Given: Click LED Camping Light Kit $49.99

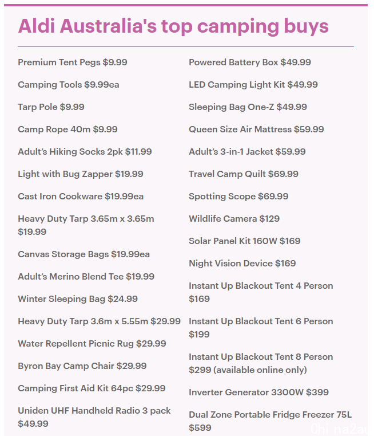Looking at the screenshot, I should [x=253, y=85].
